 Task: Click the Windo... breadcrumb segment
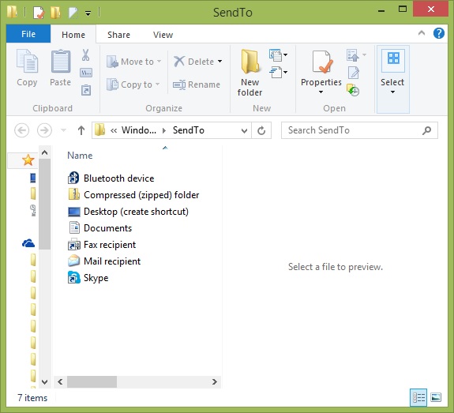(x=139, y=130)
